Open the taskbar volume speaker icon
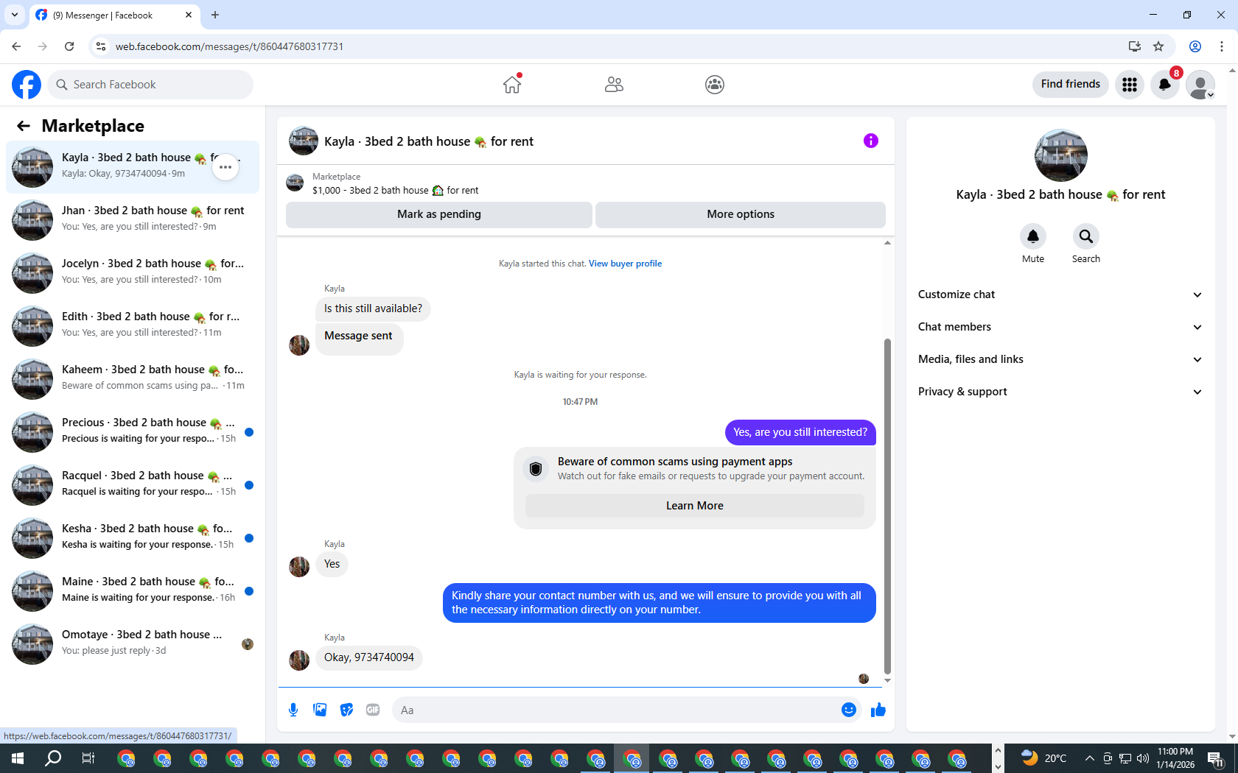Viewport: 1238px width, 773px height. point(1143,758)
